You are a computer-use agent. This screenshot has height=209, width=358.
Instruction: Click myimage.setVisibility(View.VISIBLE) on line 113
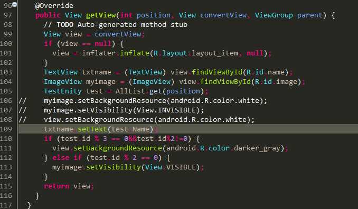(x=126, y=167)
